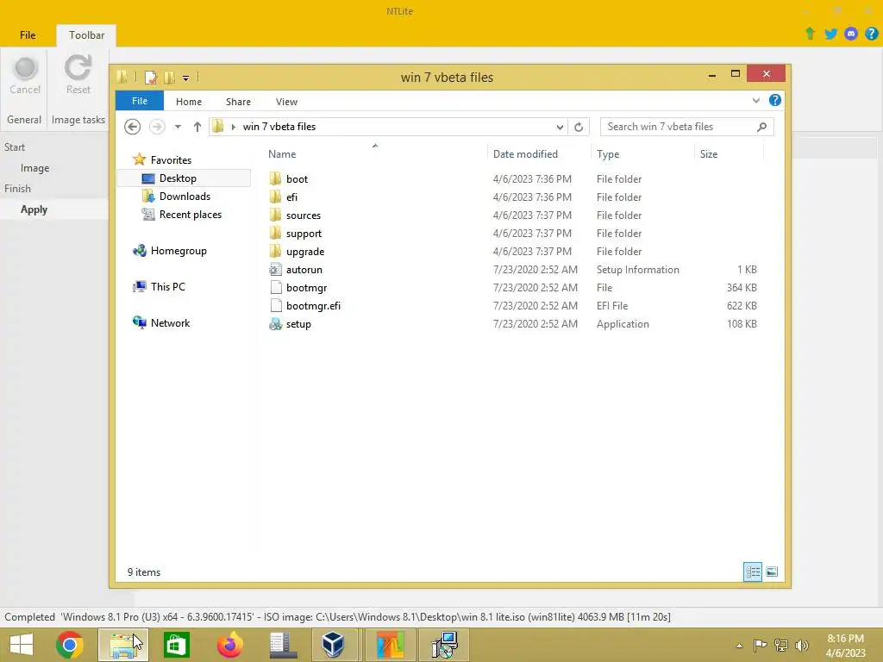
Task: Open VirtualBox from the taskbar
Action: (333, 645)
